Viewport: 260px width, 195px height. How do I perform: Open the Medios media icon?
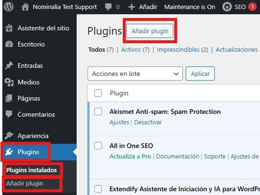[x=9, y=82]
